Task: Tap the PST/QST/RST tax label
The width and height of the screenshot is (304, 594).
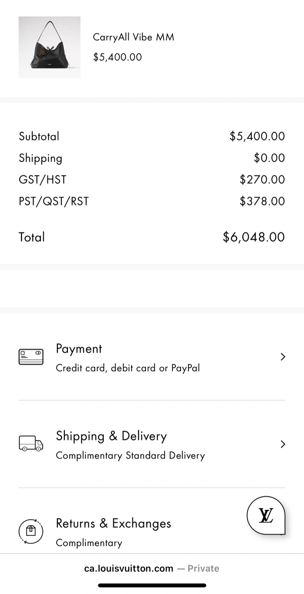Action: [54, 201]
